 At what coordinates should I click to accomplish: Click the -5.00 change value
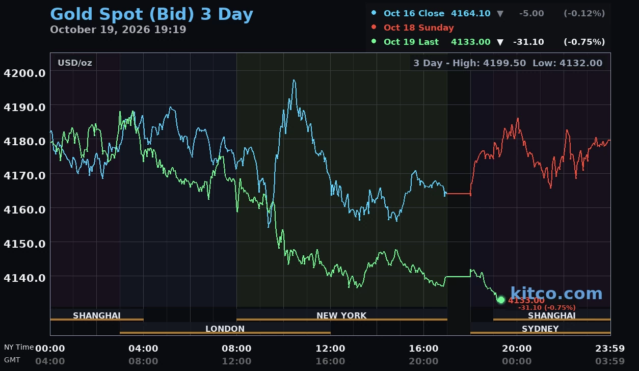(x=531, y=13)
